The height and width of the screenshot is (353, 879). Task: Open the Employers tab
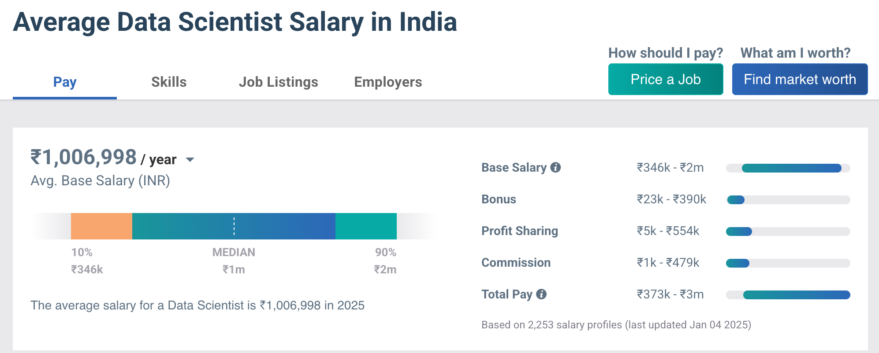pyautogui.click(x=387, y=81)
